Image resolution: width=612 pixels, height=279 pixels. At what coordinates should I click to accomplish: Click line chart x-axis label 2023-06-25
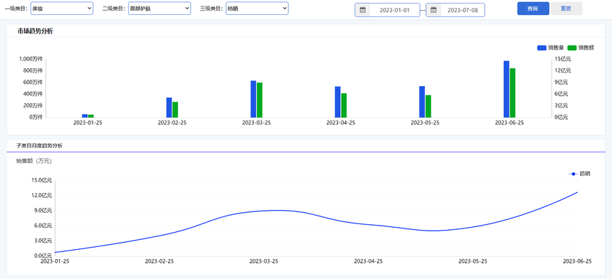point(577,261)
